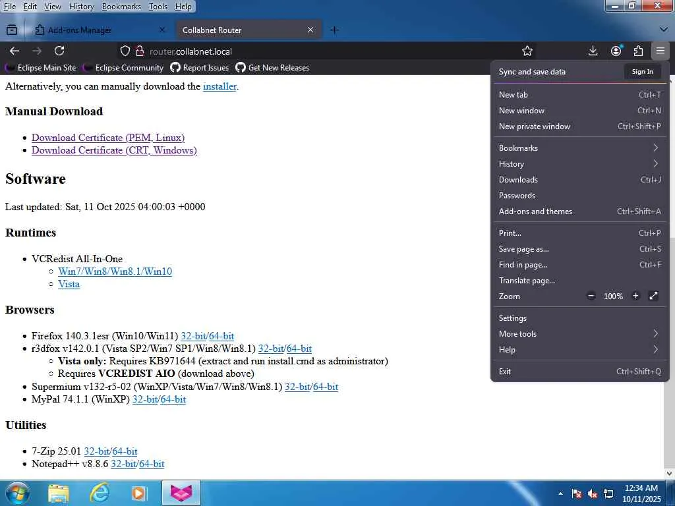Close the hamburger application menu button

(x=660, y=51)
